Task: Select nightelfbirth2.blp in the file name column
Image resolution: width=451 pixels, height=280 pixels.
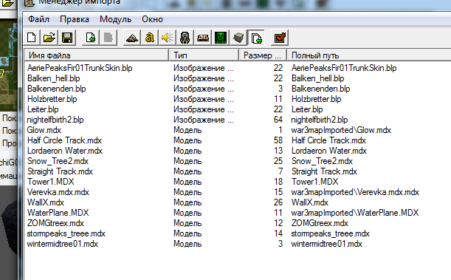Action: 55,120
